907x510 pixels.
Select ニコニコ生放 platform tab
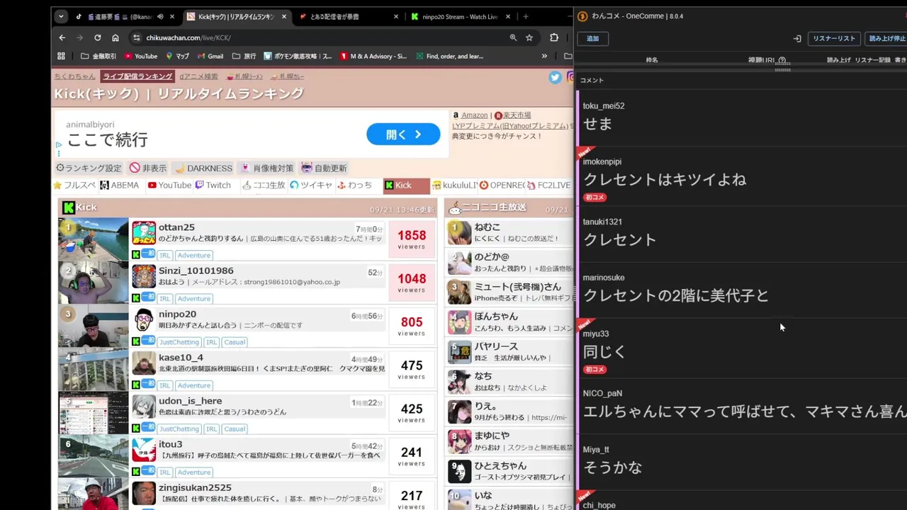coord(264,185)
